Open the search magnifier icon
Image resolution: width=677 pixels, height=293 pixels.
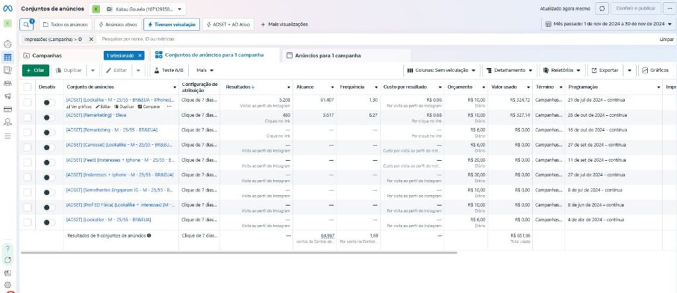click(26, 24)
